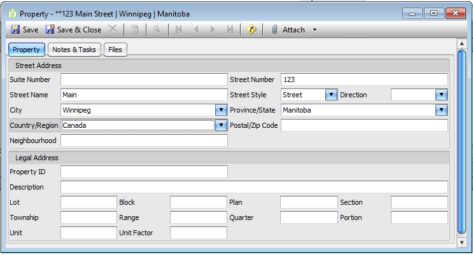Click the scrollbar up arrow
The width and height of the screenshot is (473, 255).
tap(462, 44)
